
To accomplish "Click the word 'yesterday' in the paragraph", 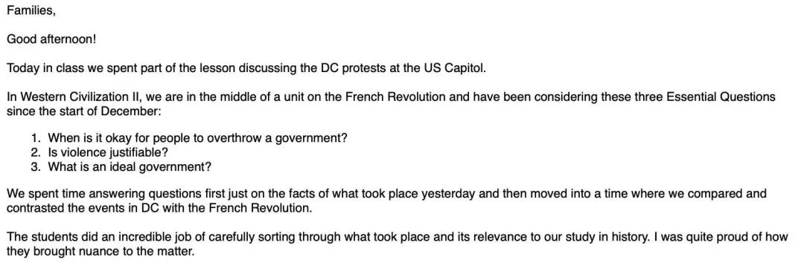I will pyautogui.click(x=446, y=195).
